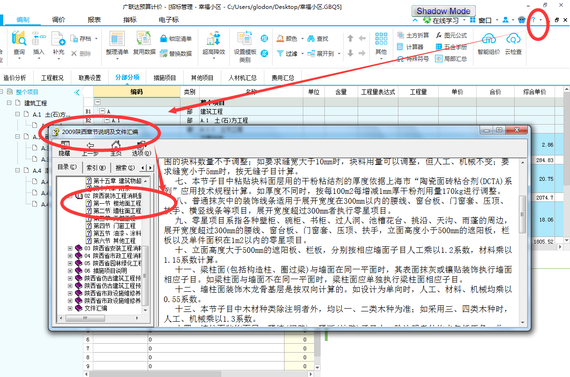570x377 pixels.
Task: Click the help question mark icon
Action: click(x=533, y=20)
